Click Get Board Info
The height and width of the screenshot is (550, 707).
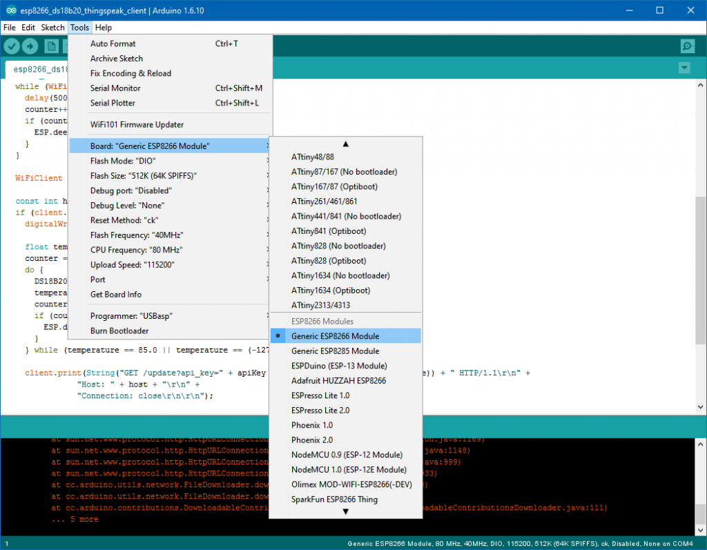[116, 294]
